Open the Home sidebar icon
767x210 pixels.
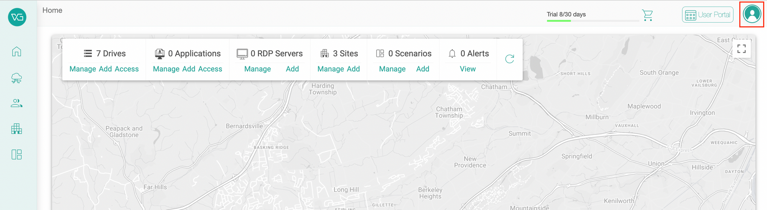[x=16, y=51]
